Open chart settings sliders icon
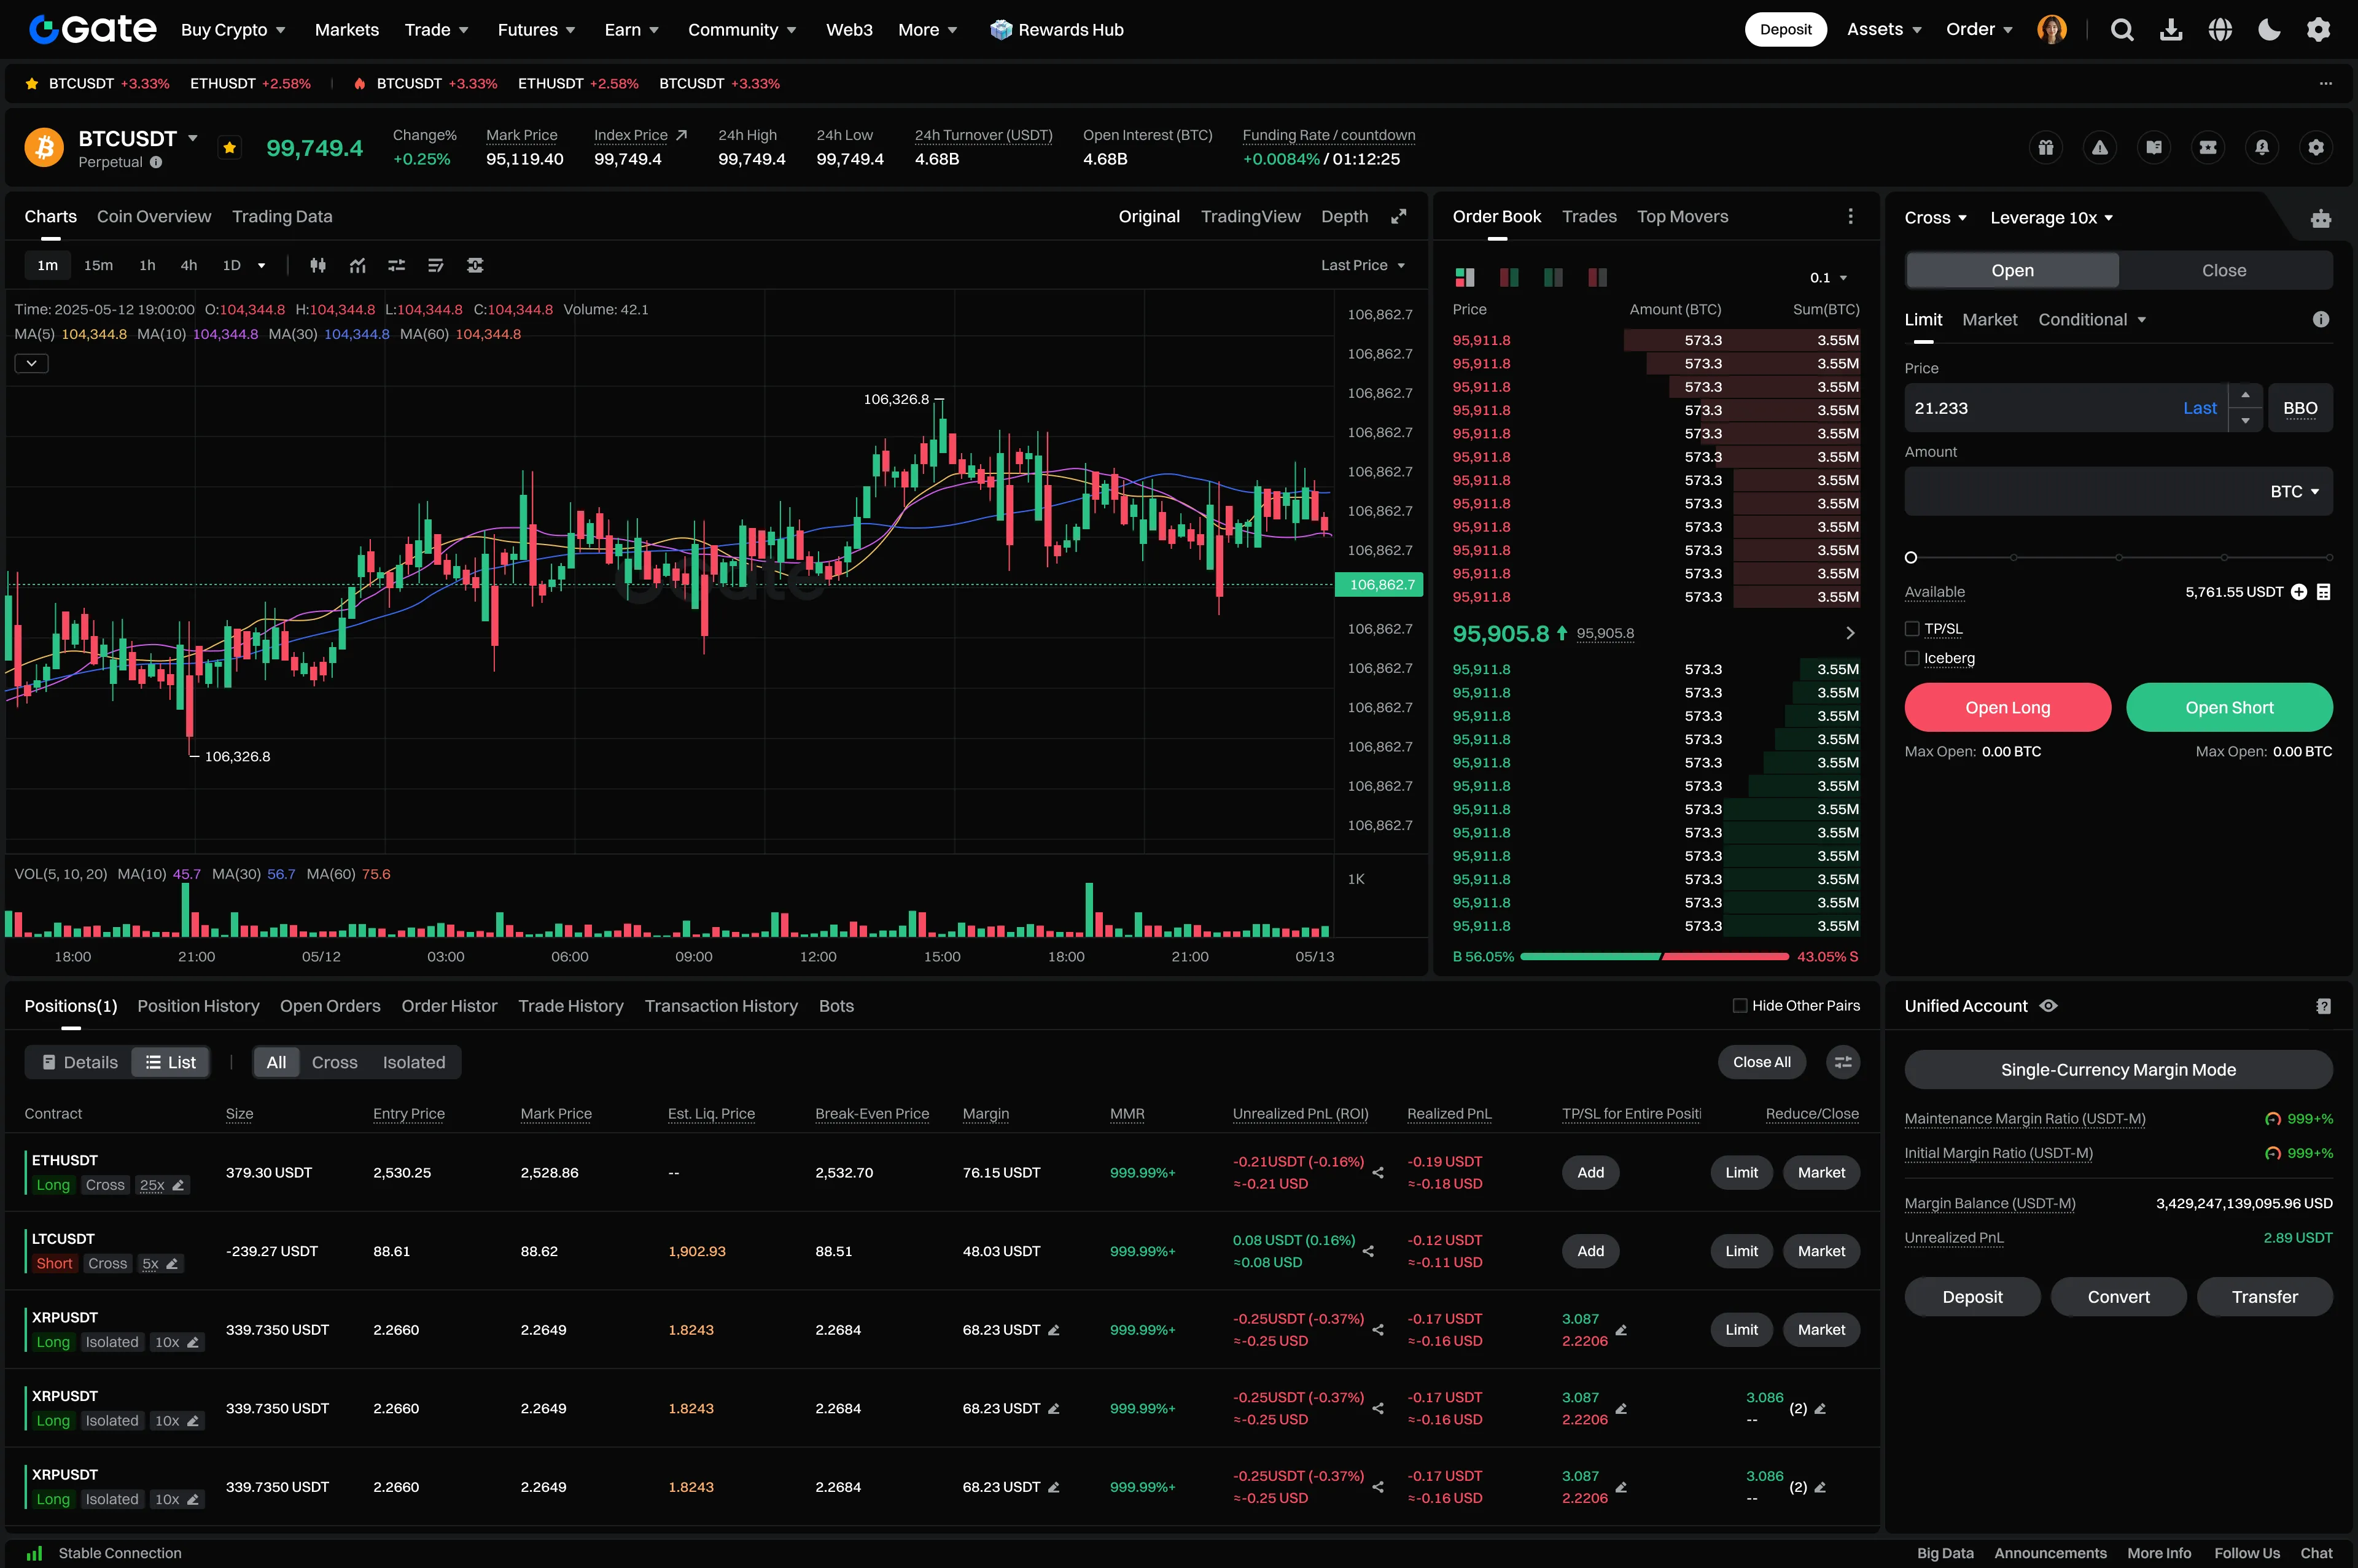 tap(396, 265)
